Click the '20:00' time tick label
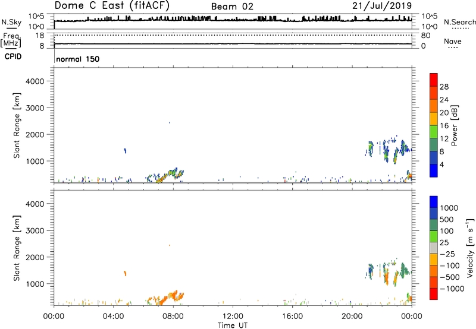Viewport: 476px width, 329px height. 352,317
